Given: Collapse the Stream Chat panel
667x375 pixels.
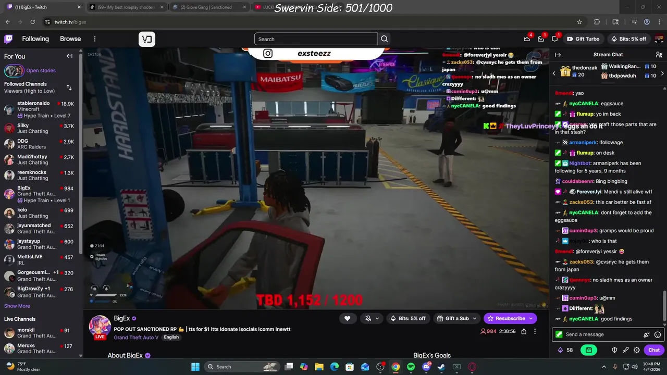Looking at the screenshot, I should [558, 55].
